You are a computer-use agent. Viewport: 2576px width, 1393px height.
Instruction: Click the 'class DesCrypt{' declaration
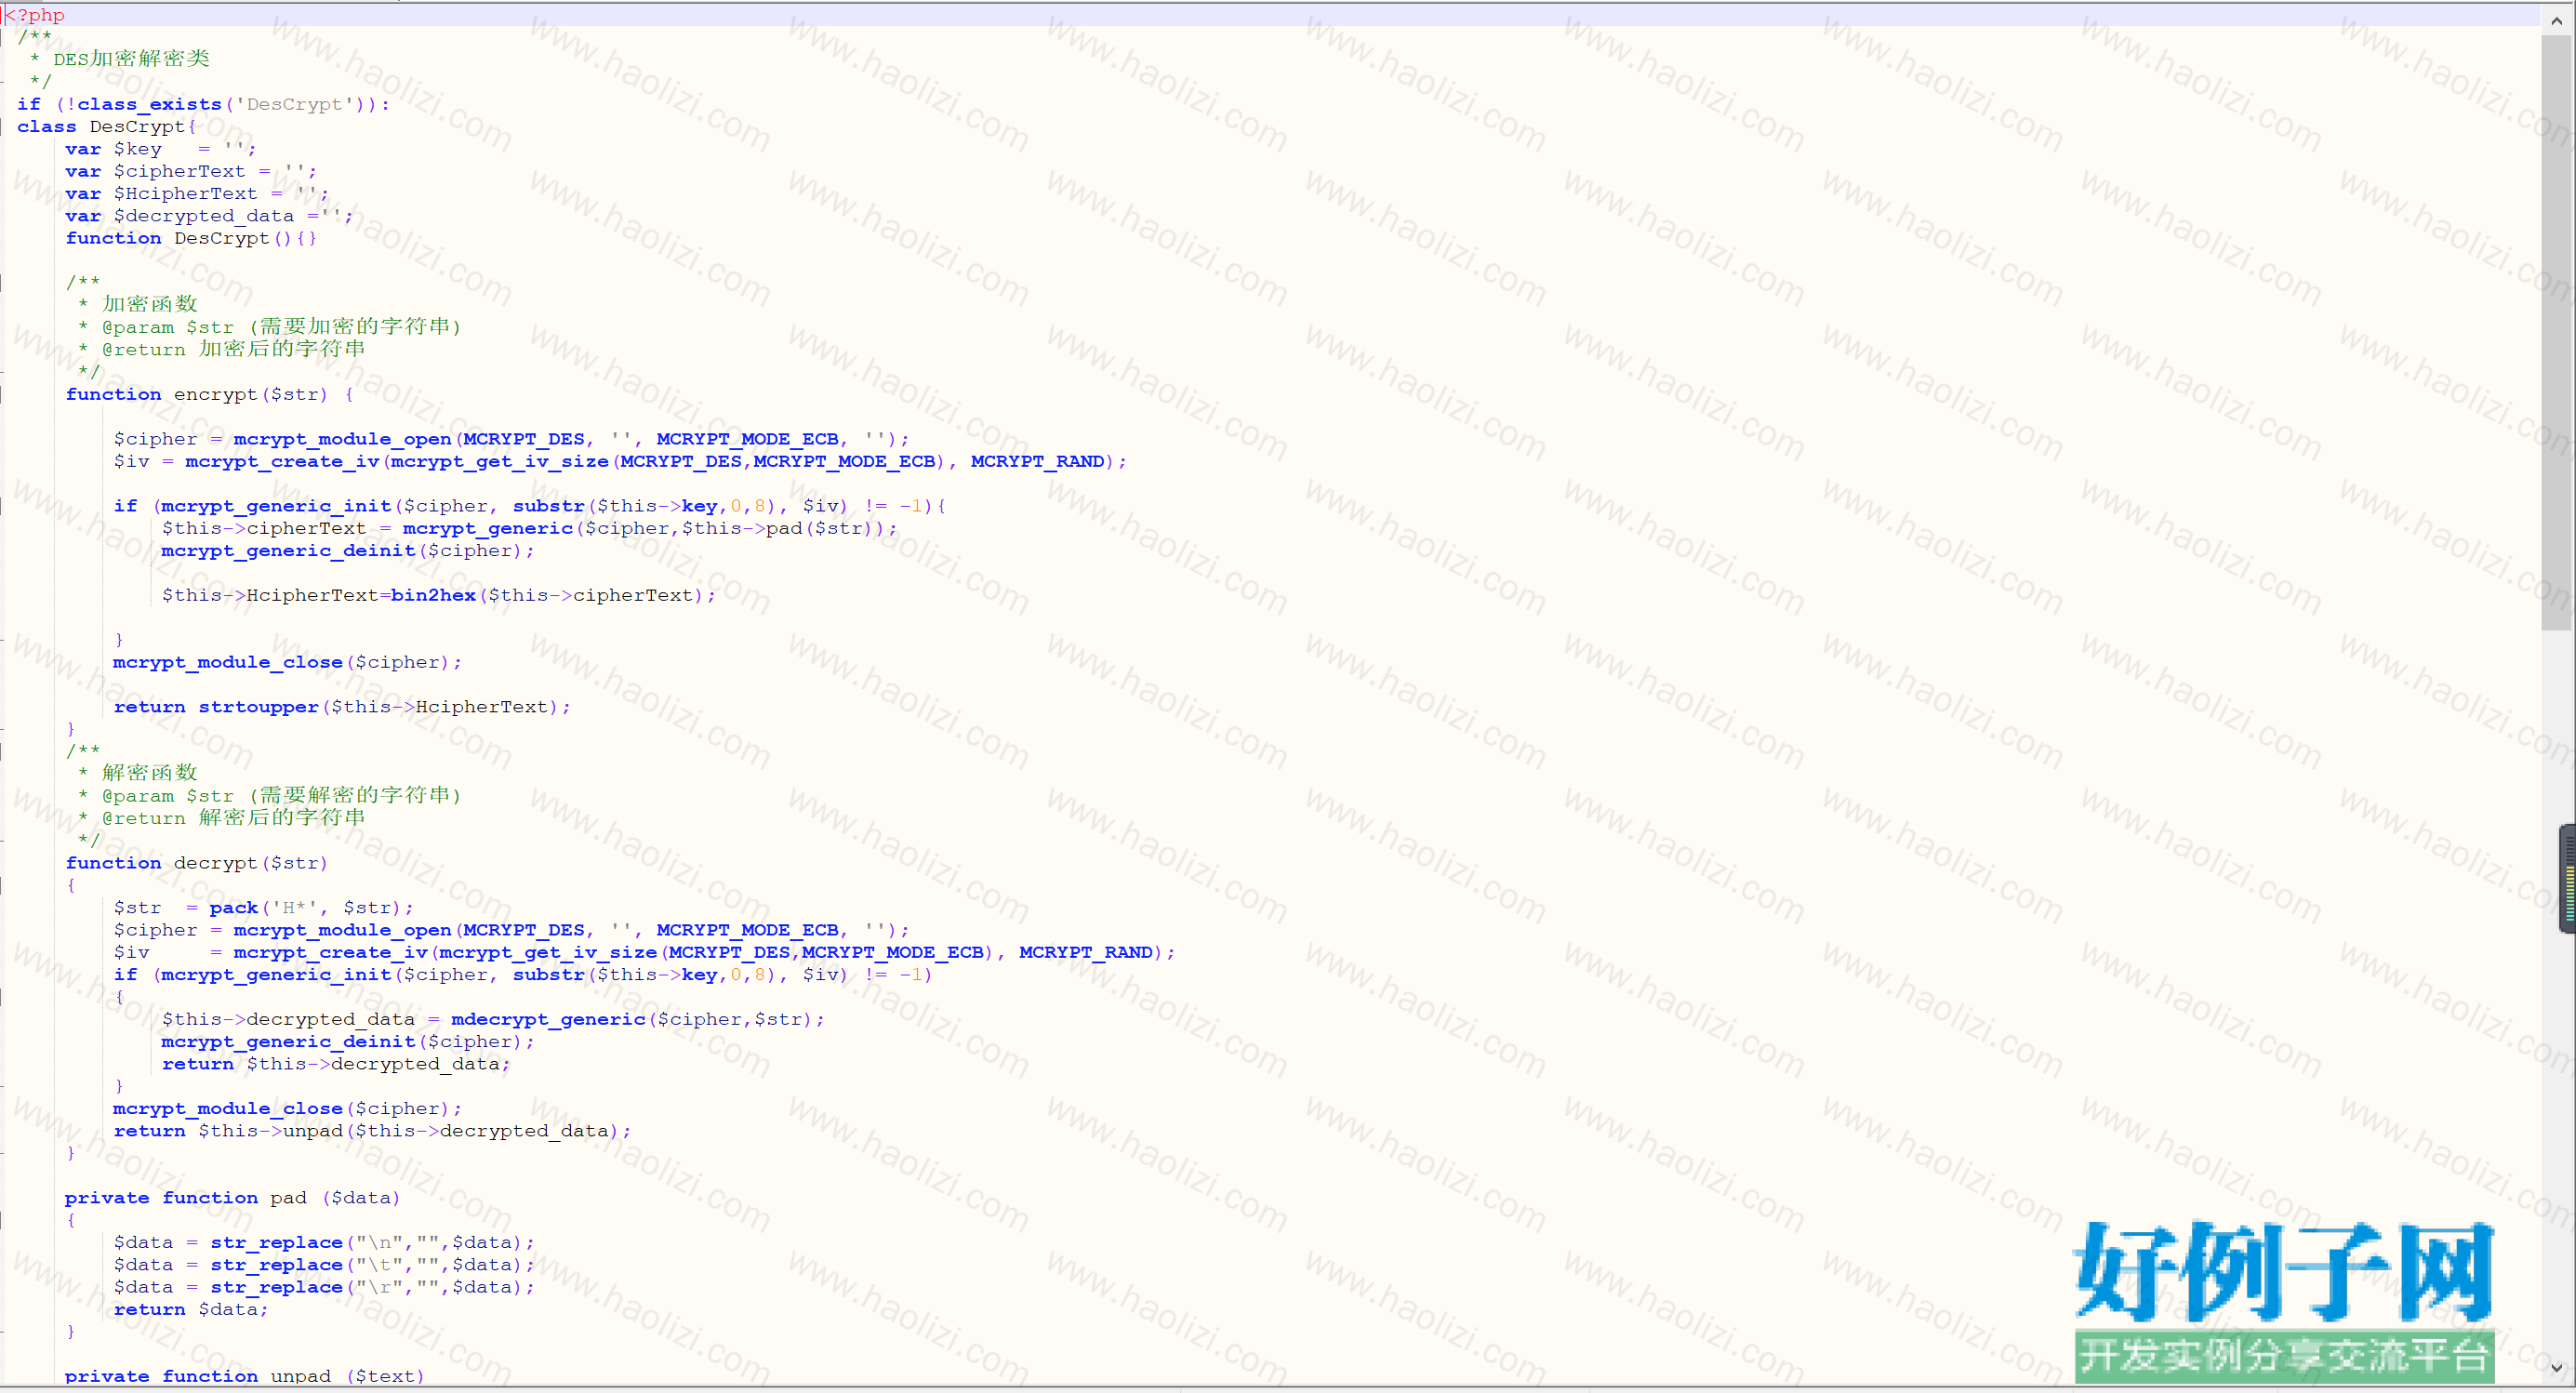tap(106, 126)
